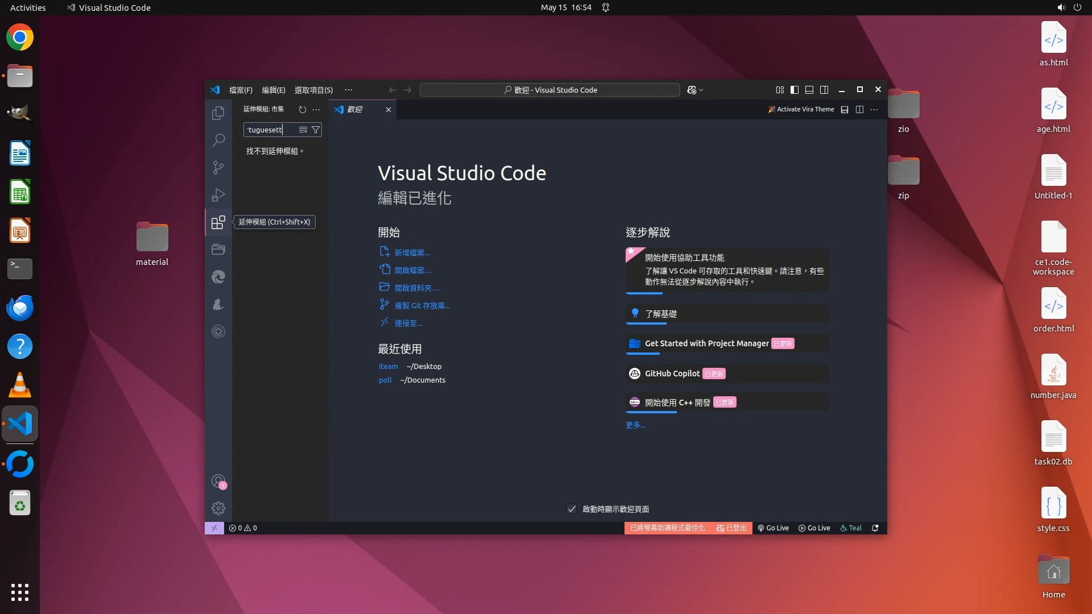Viewport: 1092px width, 614px height.
Task: Refresh the extensions marketplace list
Action: [x=303, y=109]
